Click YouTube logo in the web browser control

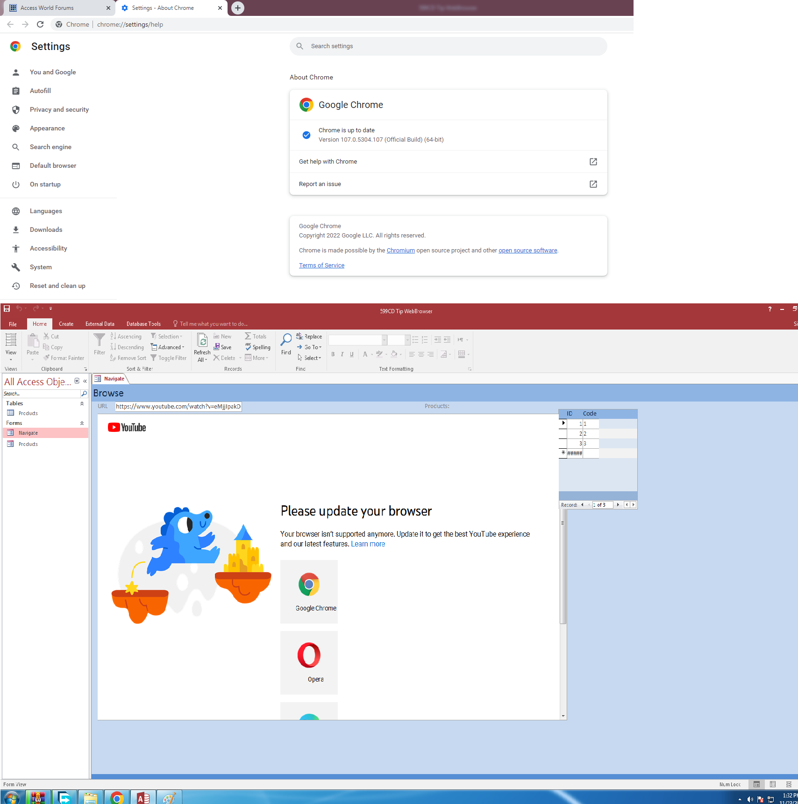coord(127,427)
